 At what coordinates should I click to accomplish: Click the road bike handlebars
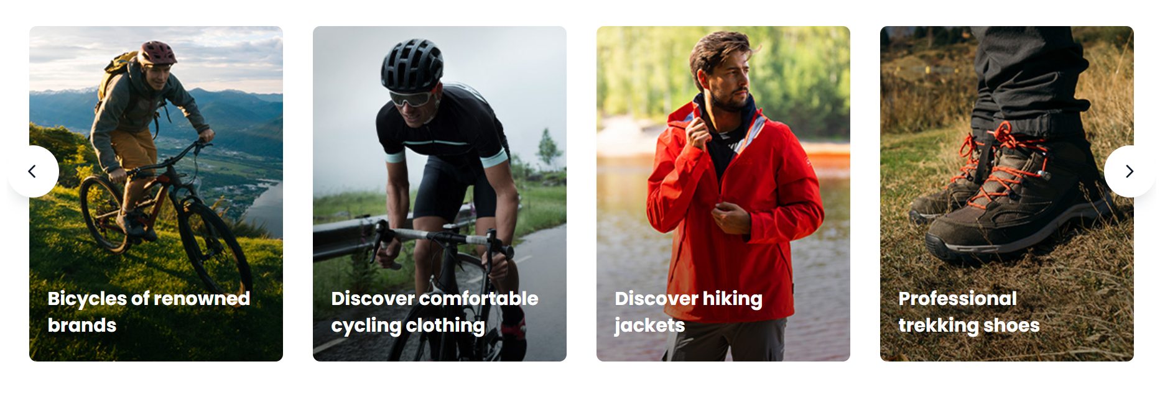click(443, 241)
